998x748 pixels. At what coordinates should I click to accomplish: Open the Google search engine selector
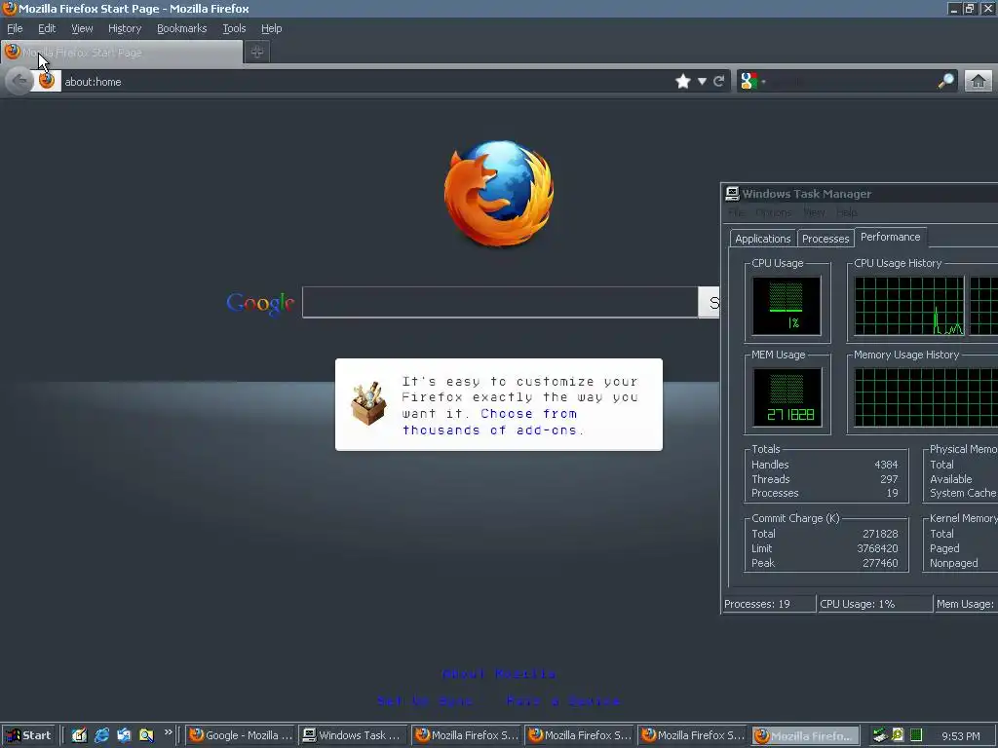pyautogui.click(x=752, y=81)
